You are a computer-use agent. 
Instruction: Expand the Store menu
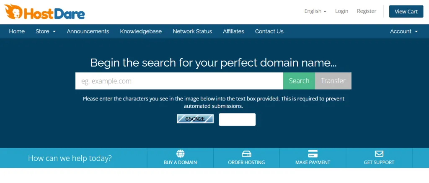click(x=46, y=31)
